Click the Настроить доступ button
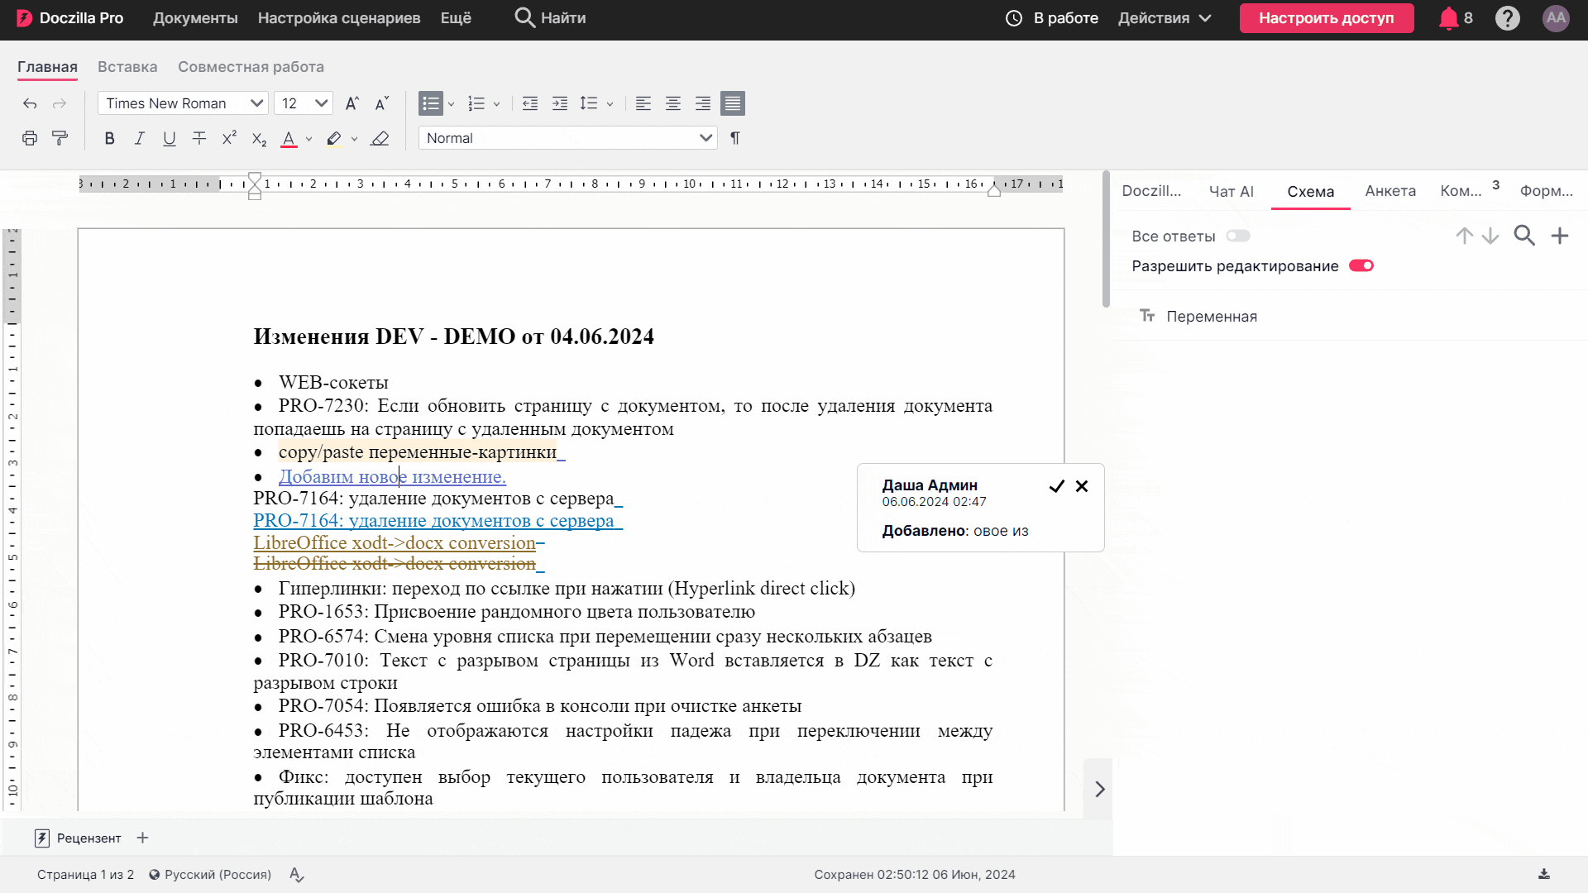The height and width of the screenshot is (893, 1588). click(1326, 18)
